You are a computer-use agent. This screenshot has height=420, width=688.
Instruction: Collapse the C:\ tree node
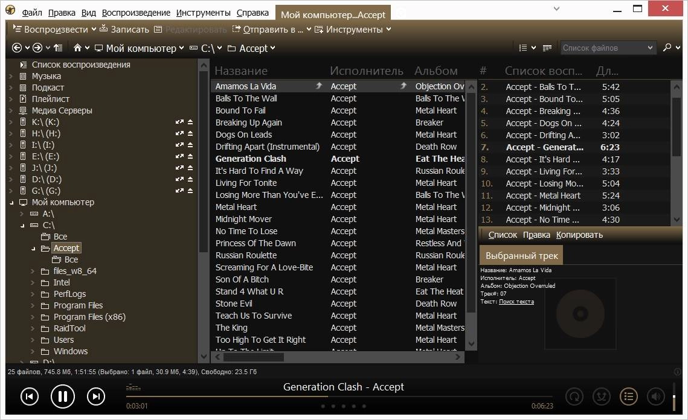coord(22,225)
